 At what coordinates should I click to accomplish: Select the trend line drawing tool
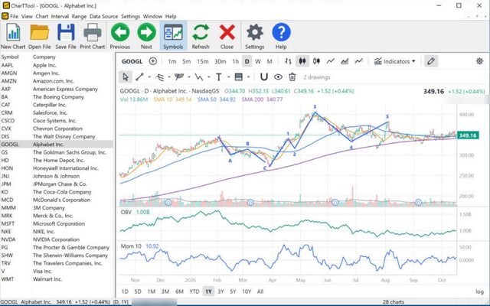[x=139, y=76]
